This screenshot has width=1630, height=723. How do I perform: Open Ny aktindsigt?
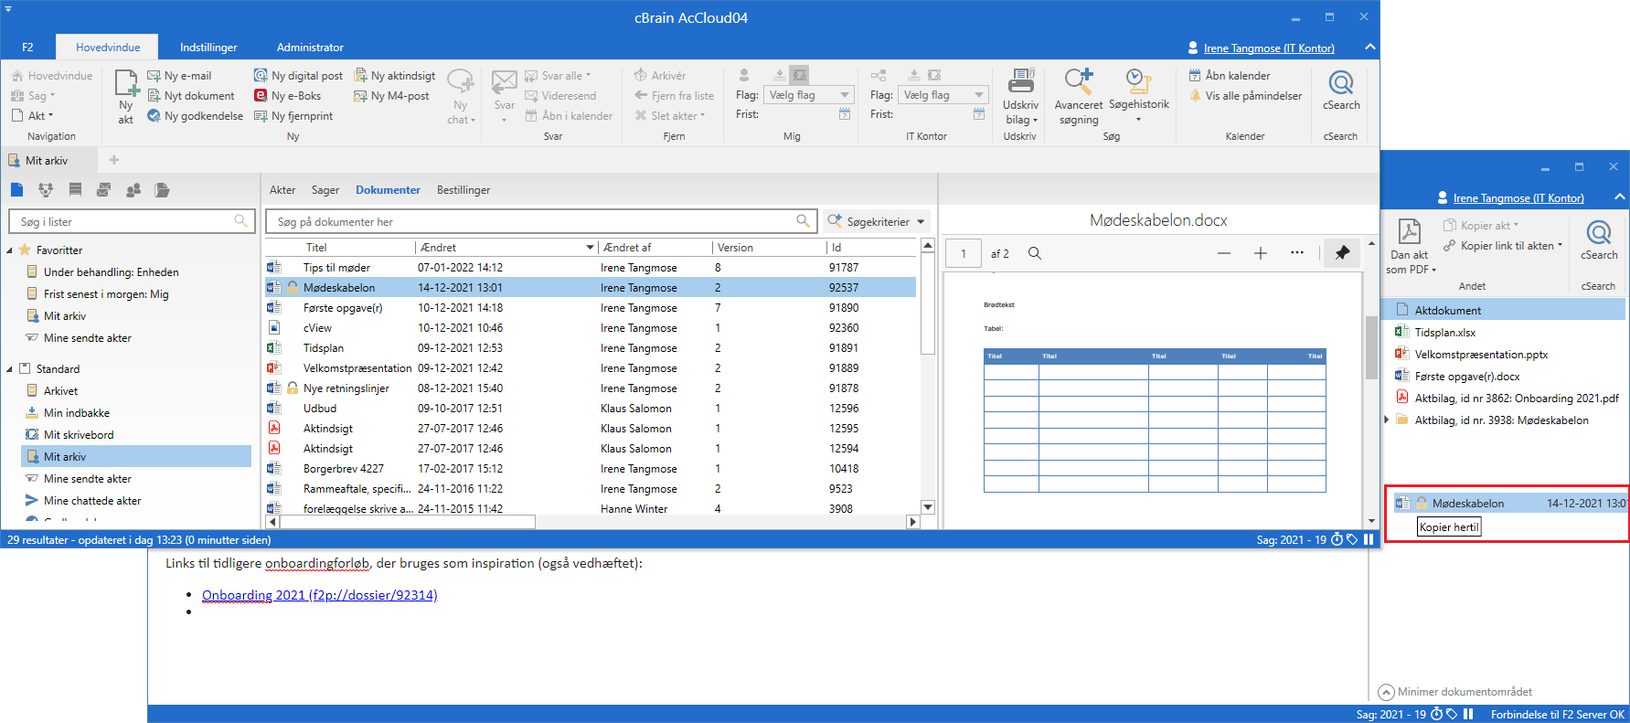pyautogui.click(x=395, y=76)
